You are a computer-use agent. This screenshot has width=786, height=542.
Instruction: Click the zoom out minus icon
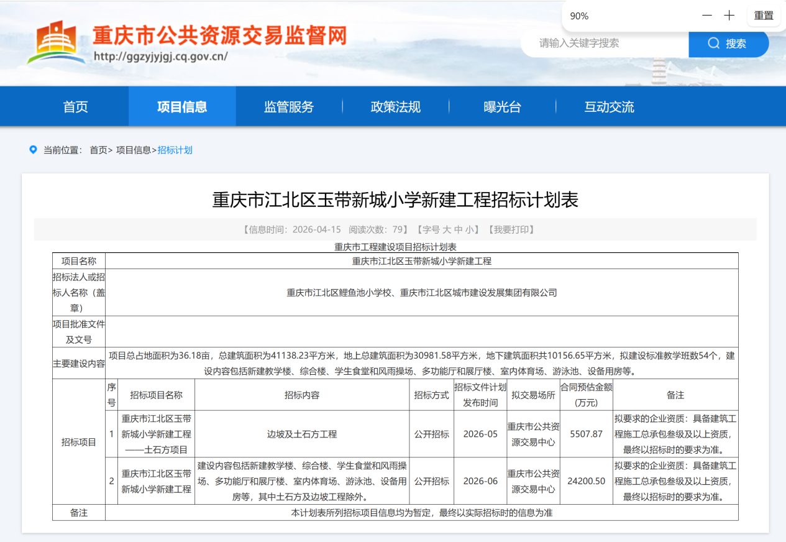point(707,16)
